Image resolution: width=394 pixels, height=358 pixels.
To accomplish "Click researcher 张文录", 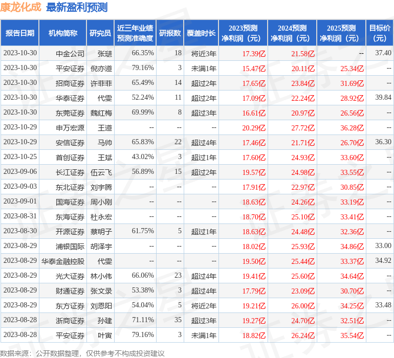I will tap(101, 290).
